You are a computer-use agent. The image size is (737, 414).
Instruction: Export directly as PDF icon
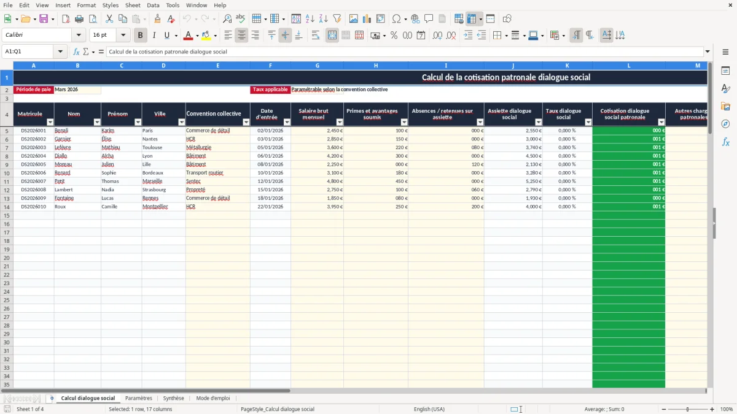[x=66, y=19]
